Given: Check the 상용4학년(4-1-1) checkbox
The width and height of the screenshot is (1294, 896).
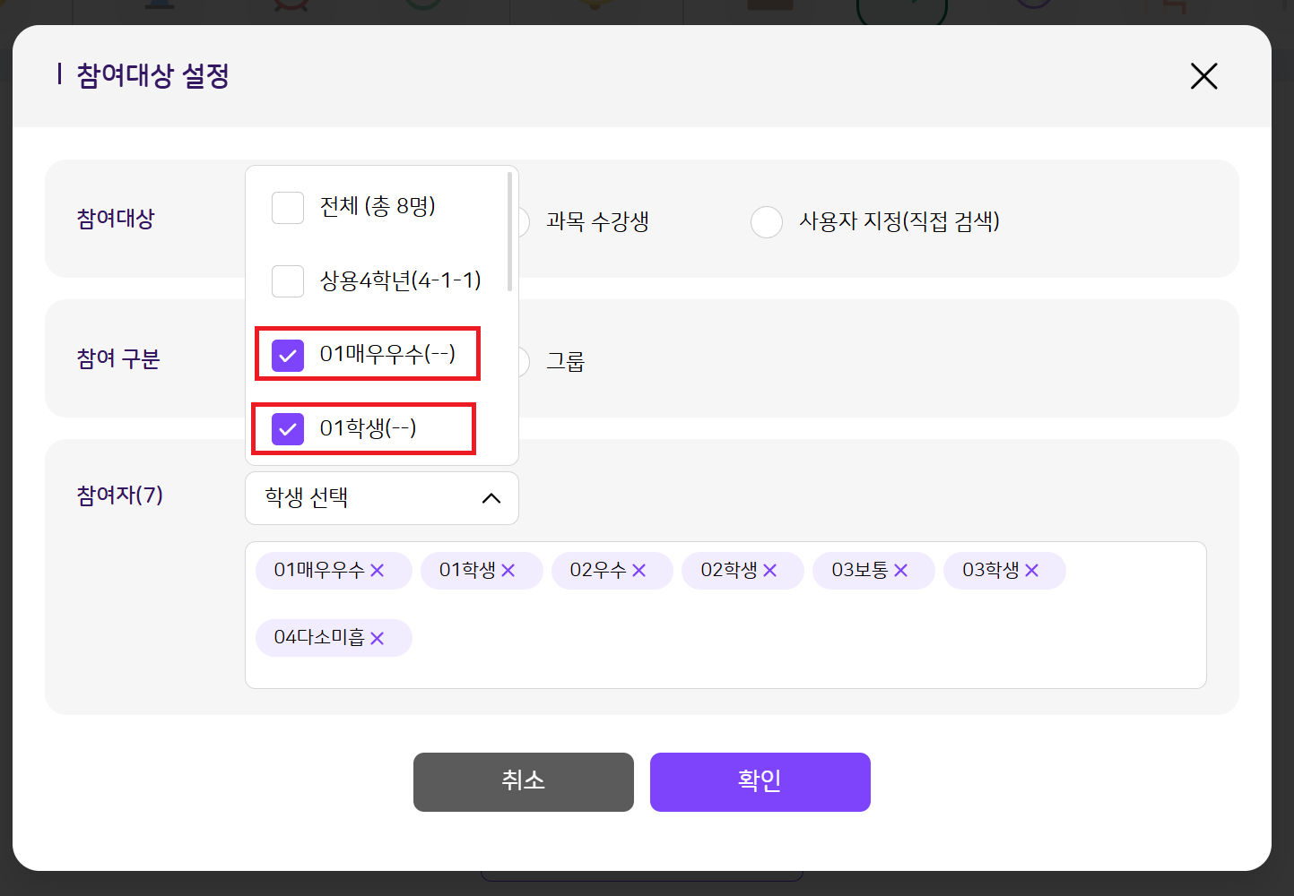Looking at the screenshot, I should tap(288, 281).
